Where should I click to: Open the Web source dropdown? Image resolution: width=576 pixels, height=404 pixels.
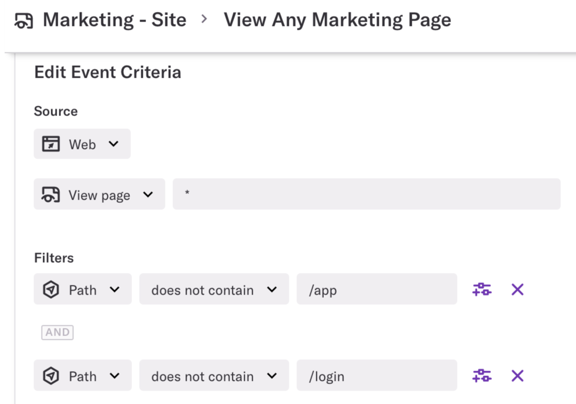pyautogui.click(x=82, y=143)
